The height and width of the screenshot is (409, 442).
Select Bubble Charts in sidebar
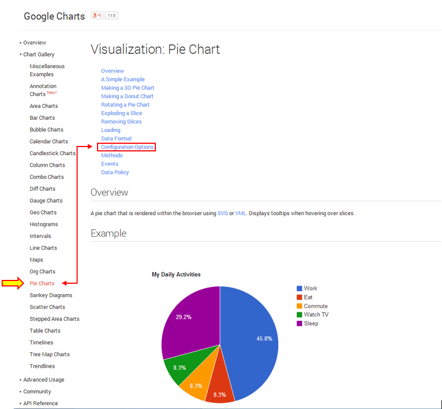tap(46, 130)
